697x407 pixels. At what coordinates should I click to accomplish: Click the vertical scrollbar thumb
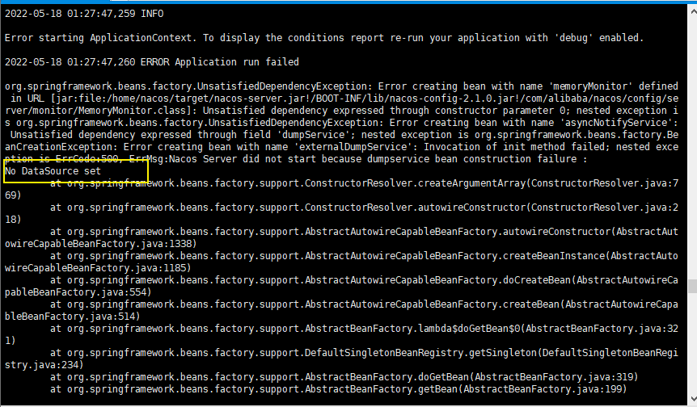693,287
